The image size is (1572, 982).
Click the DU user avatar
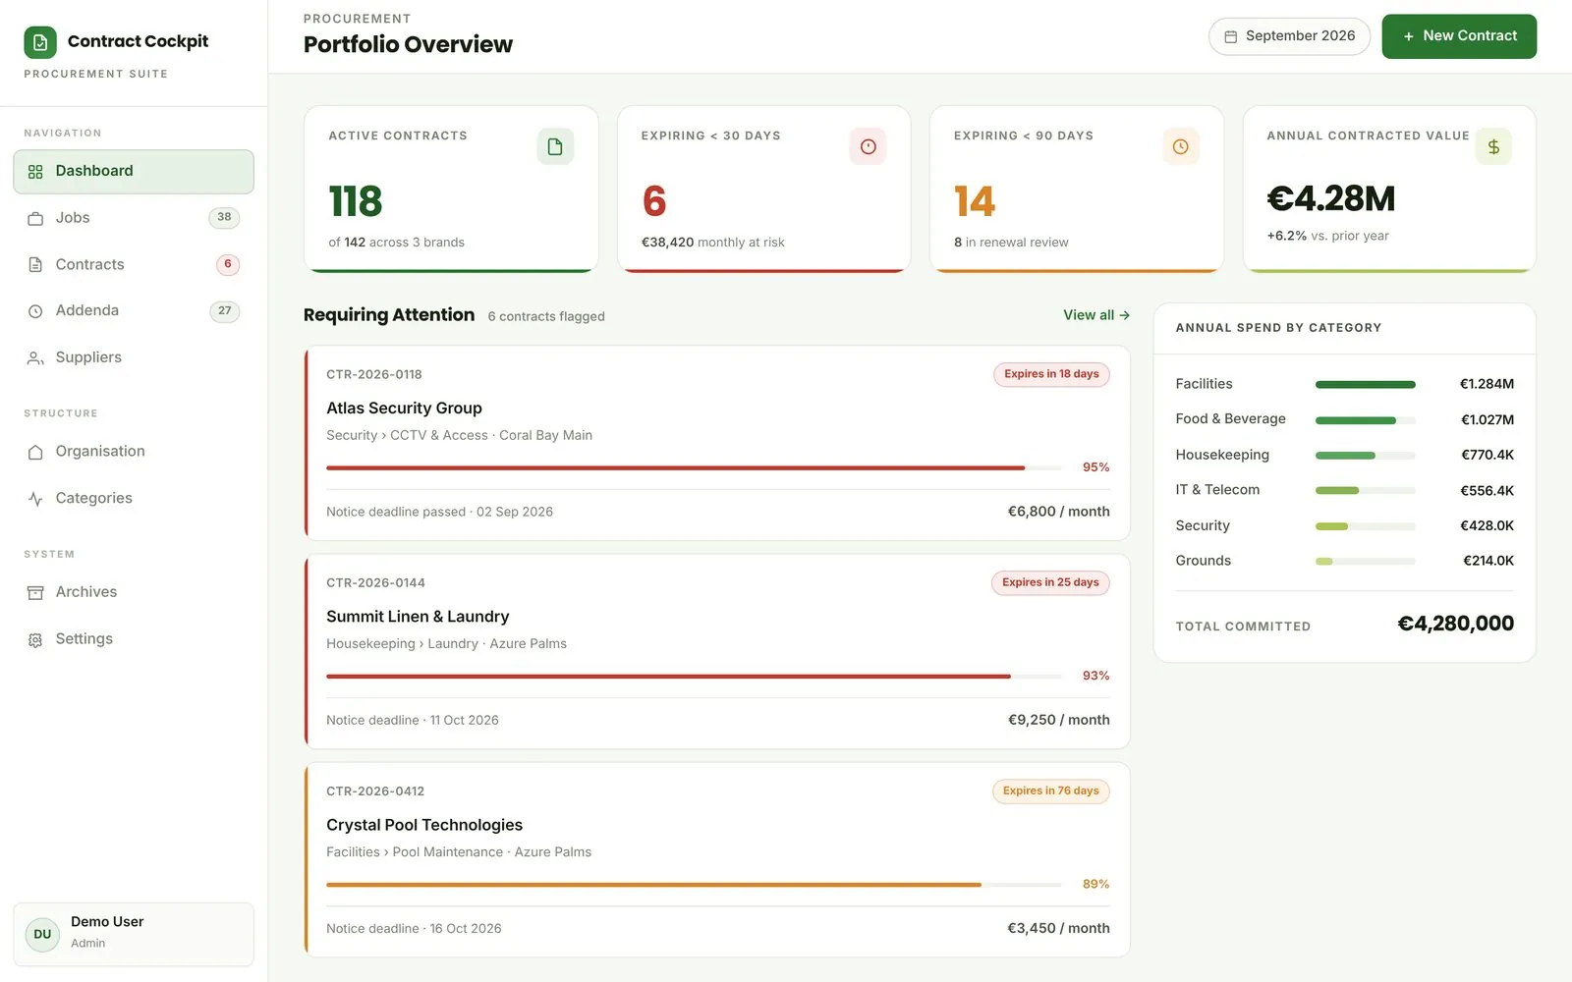(42, 934)
